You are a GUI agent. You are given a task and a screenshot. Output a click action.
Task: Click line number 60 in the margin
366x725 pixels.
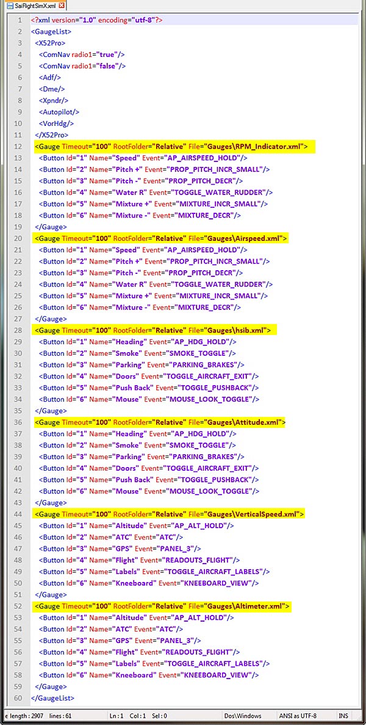pos(17,698)
